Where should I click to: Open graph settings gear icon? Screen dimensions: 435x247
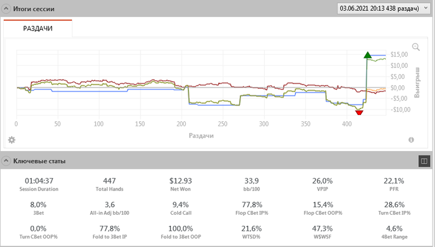pyautogui.click(x=12, y=140)
